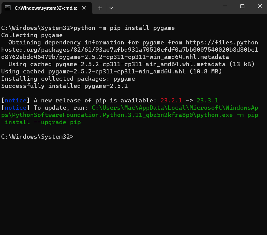
Task: Click the 'Successfully installed pygame-2.5.2' line
Action: coord(65,86)
